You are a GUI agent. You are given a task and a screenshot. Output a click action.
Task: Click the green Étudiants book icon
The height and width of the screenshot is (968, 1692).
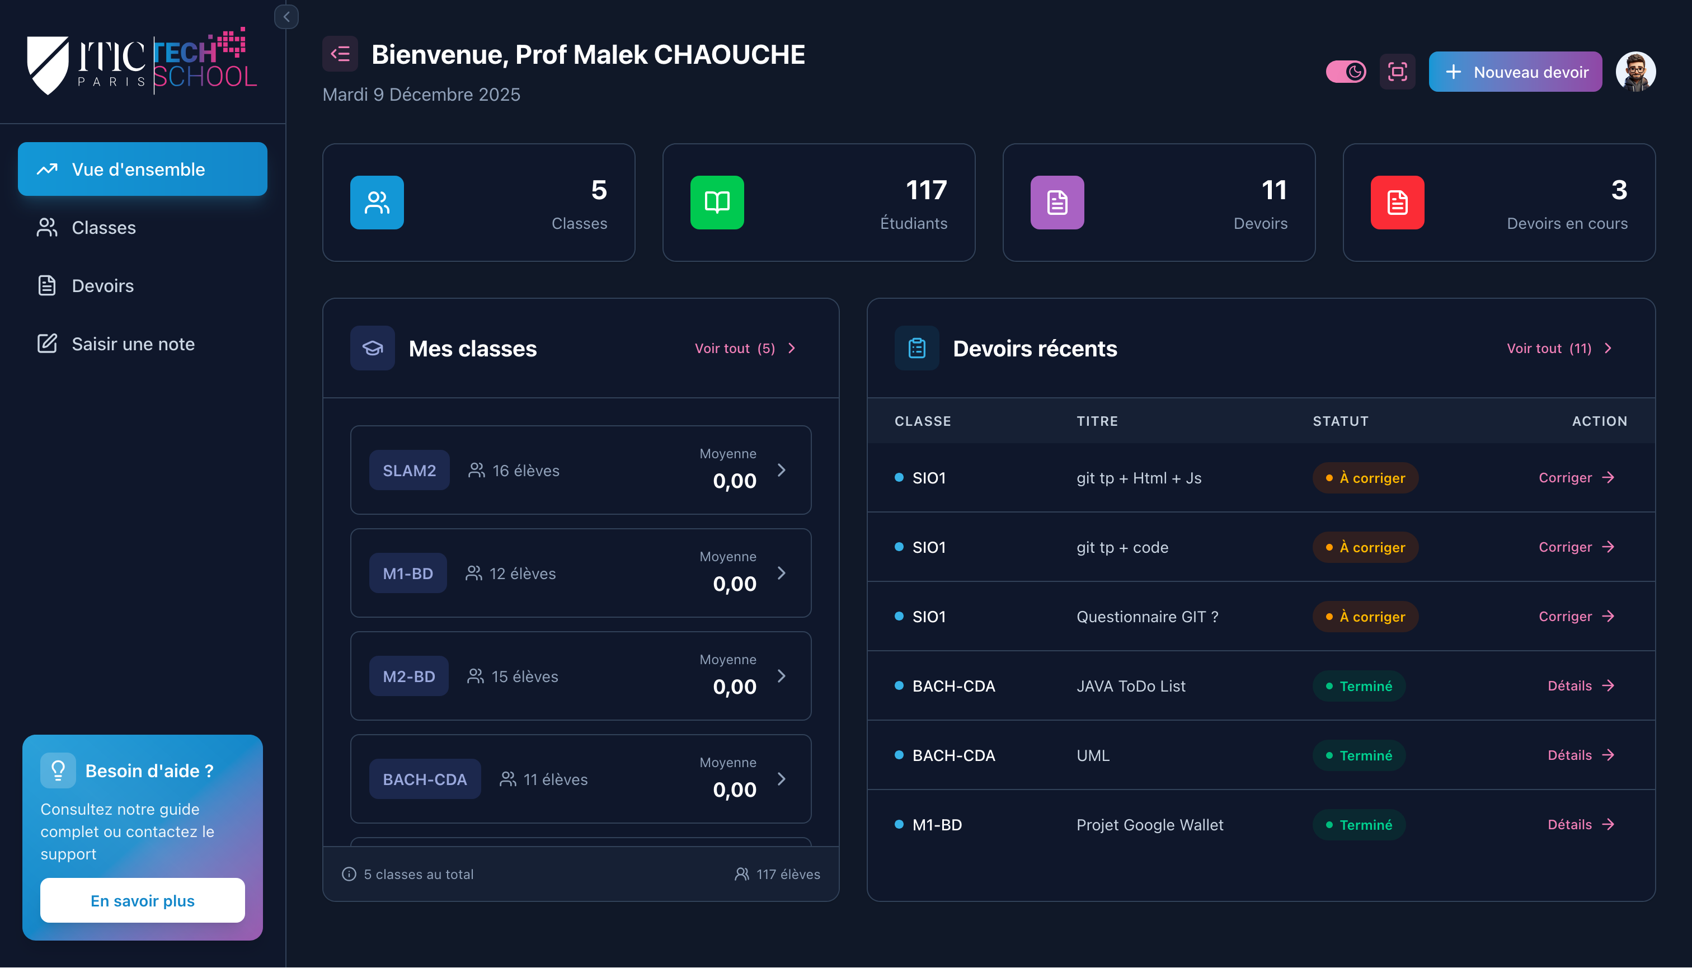click(x=717, y=203)
